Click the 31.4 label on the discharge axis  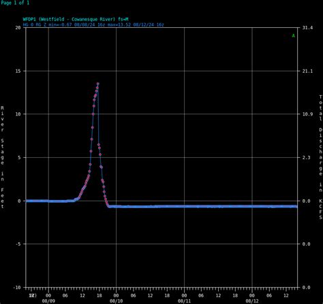click(x=307, y=28)
